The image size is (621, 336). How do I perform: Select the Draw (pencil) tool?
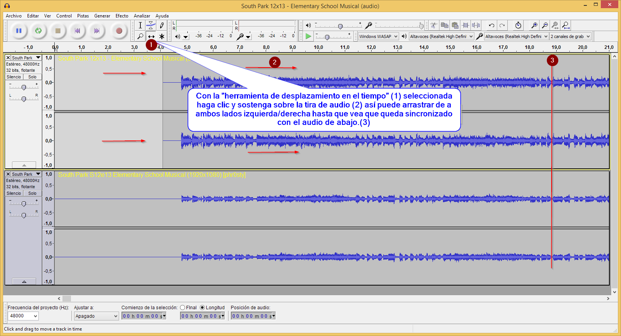[x=162, y=26]
